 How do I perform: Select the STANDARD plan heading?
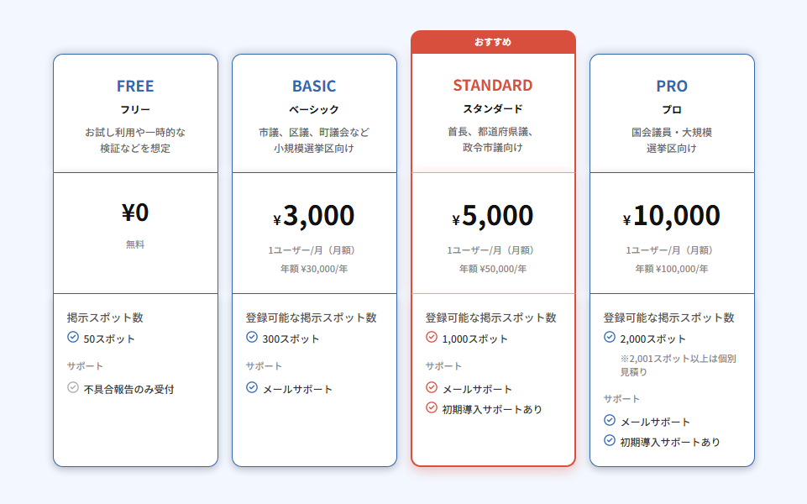(x=493, y=85)
